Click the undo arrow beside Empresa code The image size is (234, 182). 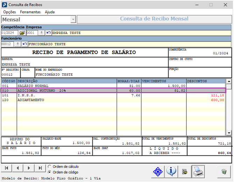48,33
